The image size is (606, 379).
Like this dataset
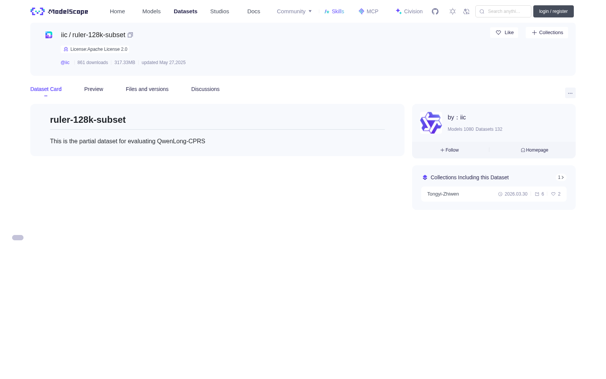point(504,33)
